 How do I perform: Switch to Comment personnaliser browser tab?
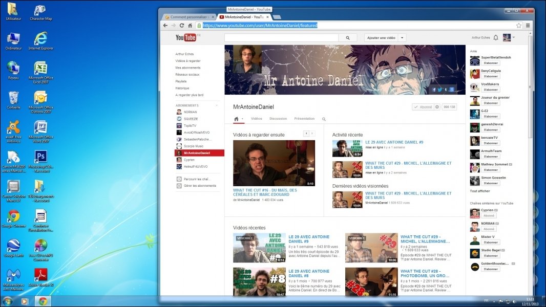pos(189,17)
